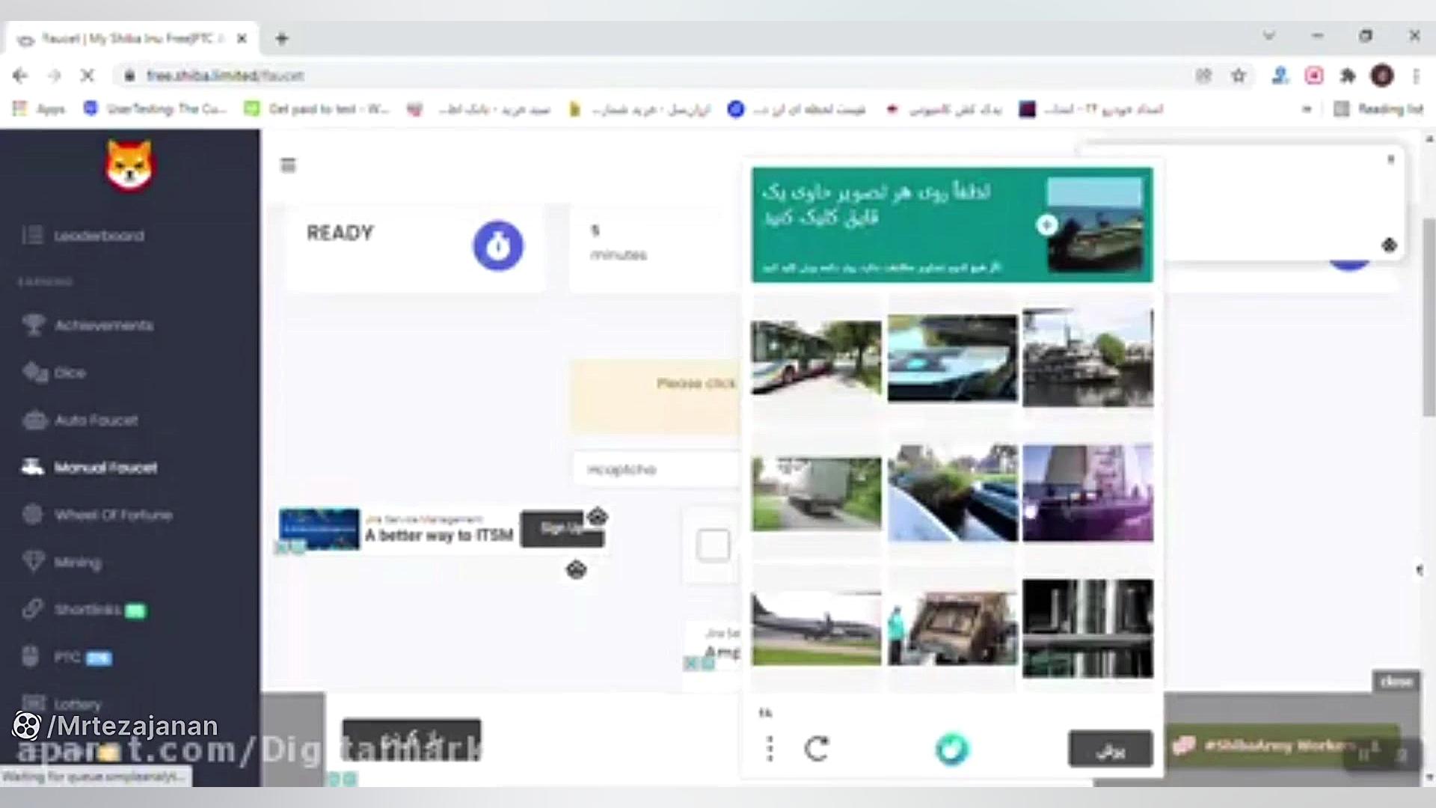The height and width of the screenshot is (808, 1436).
Task: Open a new browser tab
Action: [x=282, y=39]
